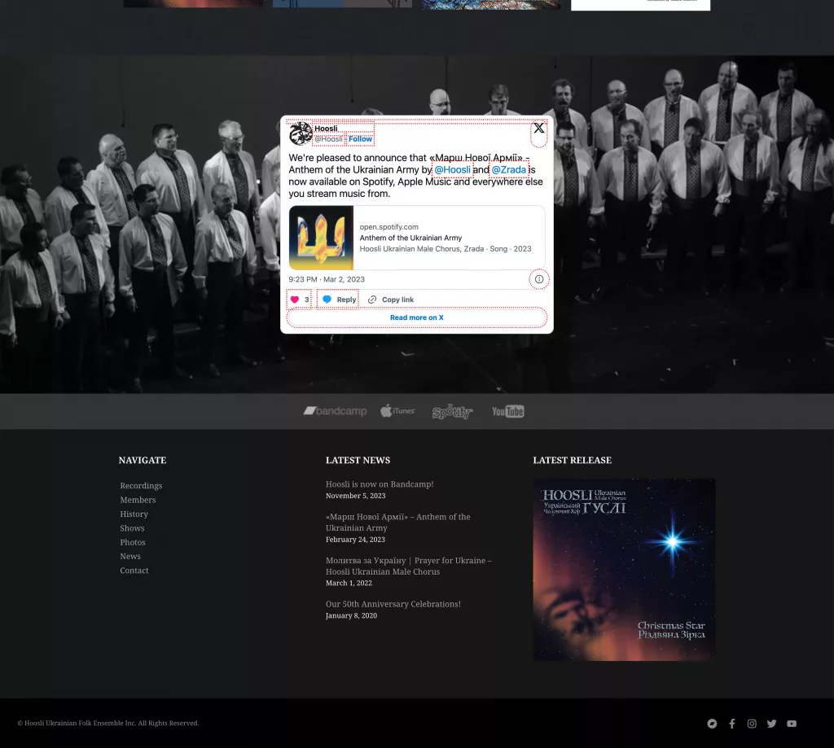Click Copy link on the tweet

pyautogui.click(x=391, y=300)
